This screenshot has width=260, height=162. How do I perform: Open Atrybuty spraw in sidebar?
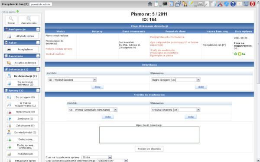(22, 36)
